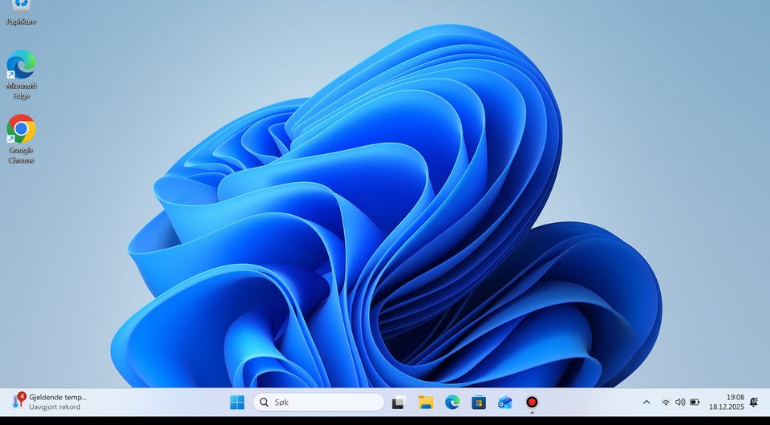This screenshot has width=770, height=425.
Task: Click the Søk search box
Action: pyautogui.click(x=318, y=402)
